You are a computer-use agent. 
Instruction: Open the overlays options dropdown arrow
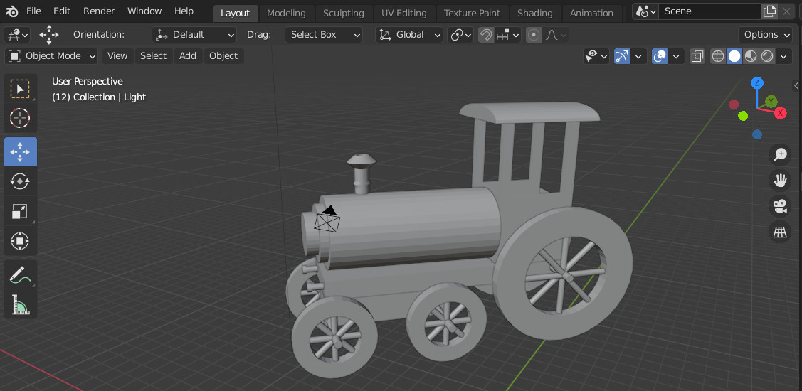677,56
